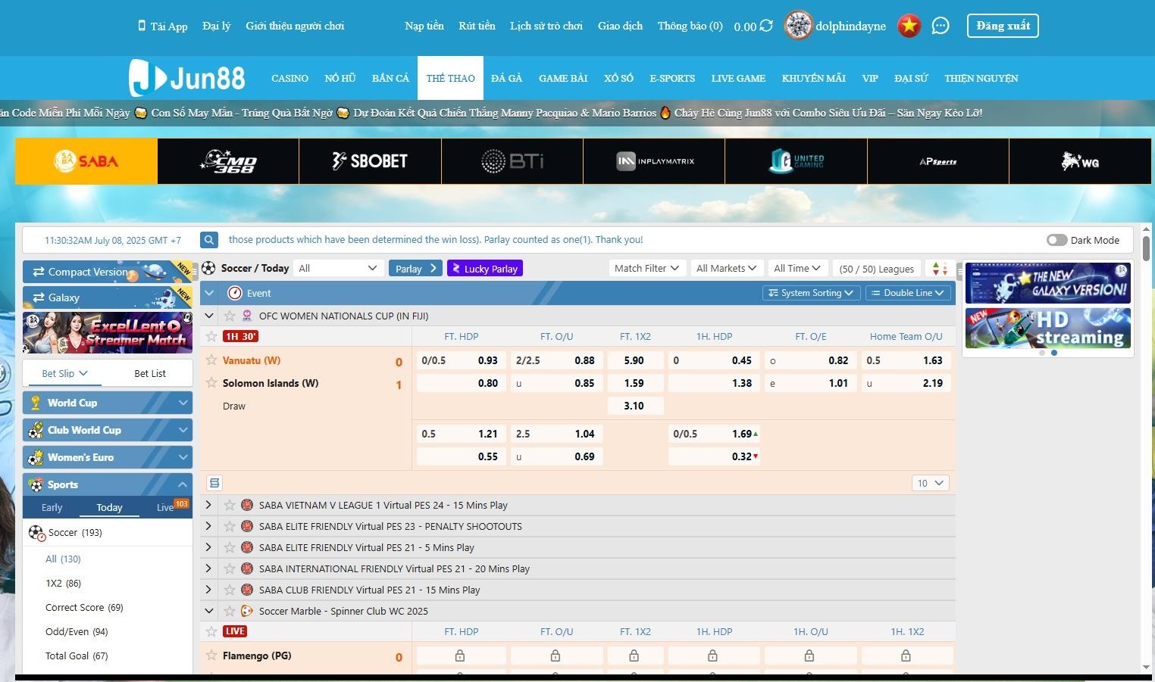Viewport: 1155px width, 682px height.
Task: Select the InplayMatrix sportsbook provider
Action: click(654, 160)
